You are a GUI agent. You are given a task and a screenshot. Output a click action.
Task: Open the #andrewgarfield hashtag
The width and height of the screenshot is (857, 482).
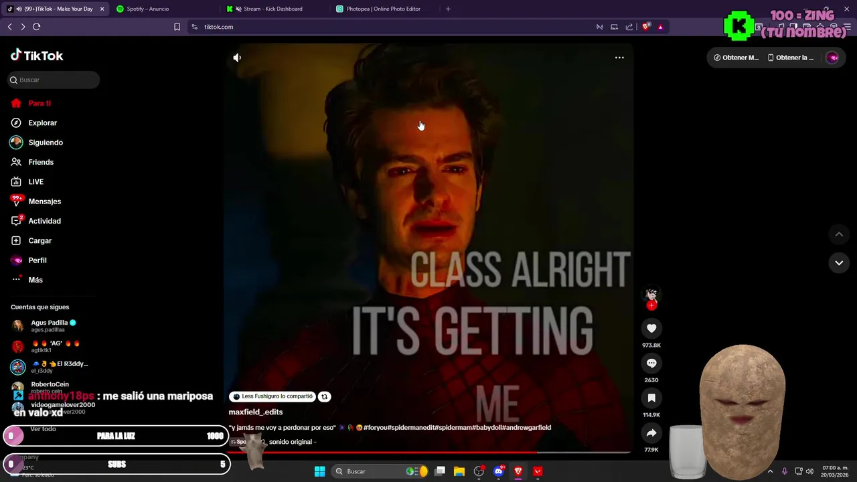point(526,428)
